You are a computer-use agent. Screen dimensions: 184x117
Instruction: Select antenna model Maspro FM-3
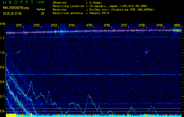point(99,13)
